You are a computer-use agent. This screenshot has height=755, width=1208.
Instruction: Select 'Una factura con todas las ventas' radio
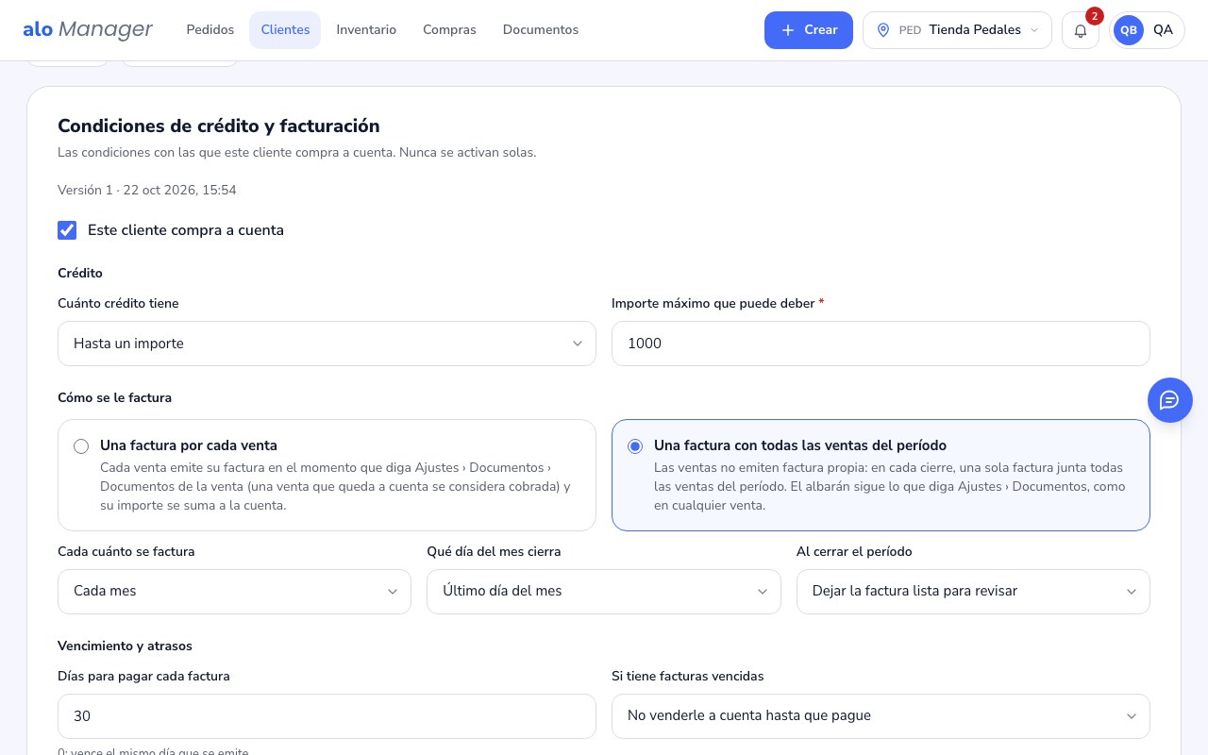(635, 446)
